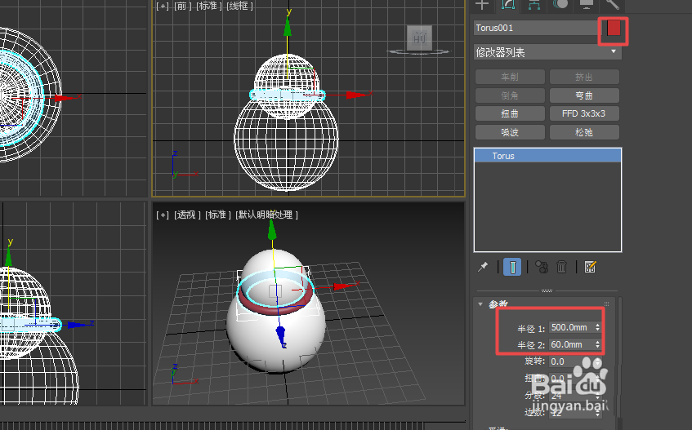Open the Motion command panel tab
Screen dimensions: 692x430
(560, 5)
